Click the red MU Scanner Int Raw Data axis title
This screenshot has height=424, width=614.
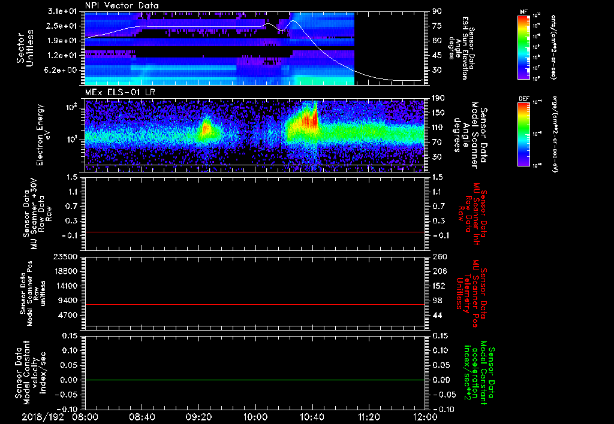472,214
